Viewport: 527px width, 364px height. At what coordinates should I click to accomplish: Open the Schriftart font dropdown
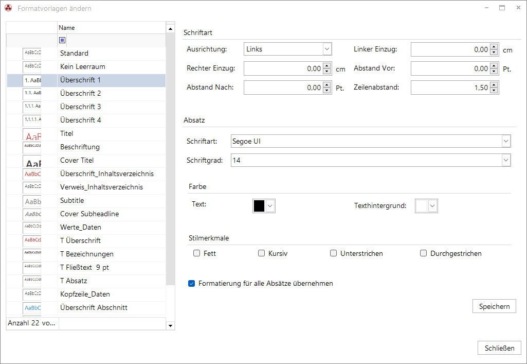506,141
